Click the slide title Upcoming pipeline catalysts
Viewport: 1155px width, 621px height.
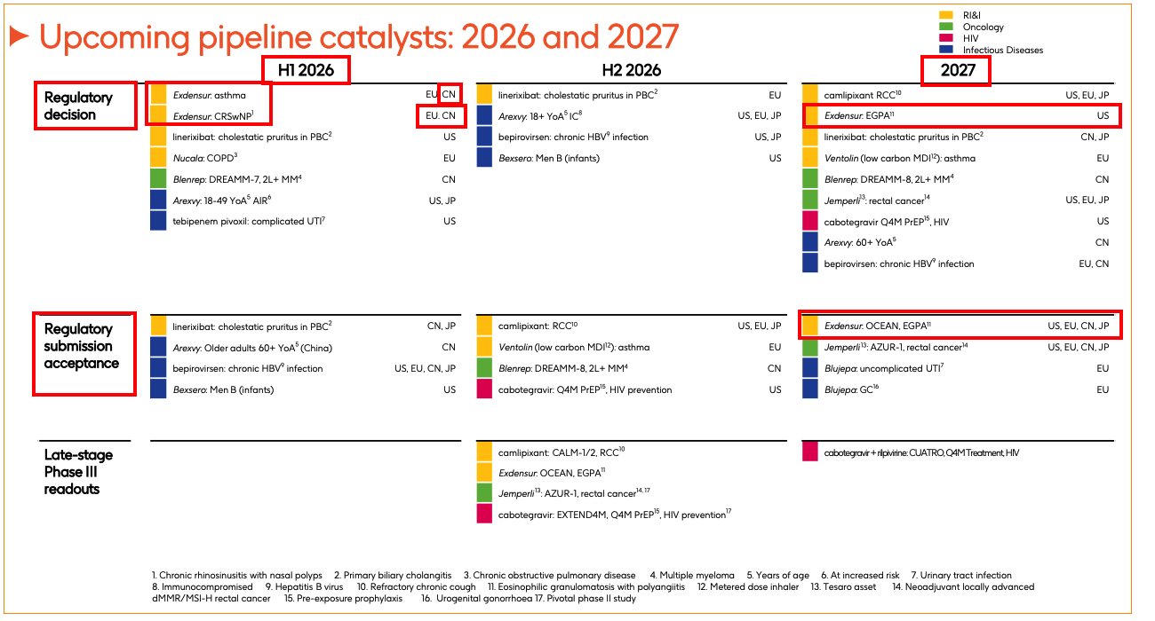coord(359,36)
